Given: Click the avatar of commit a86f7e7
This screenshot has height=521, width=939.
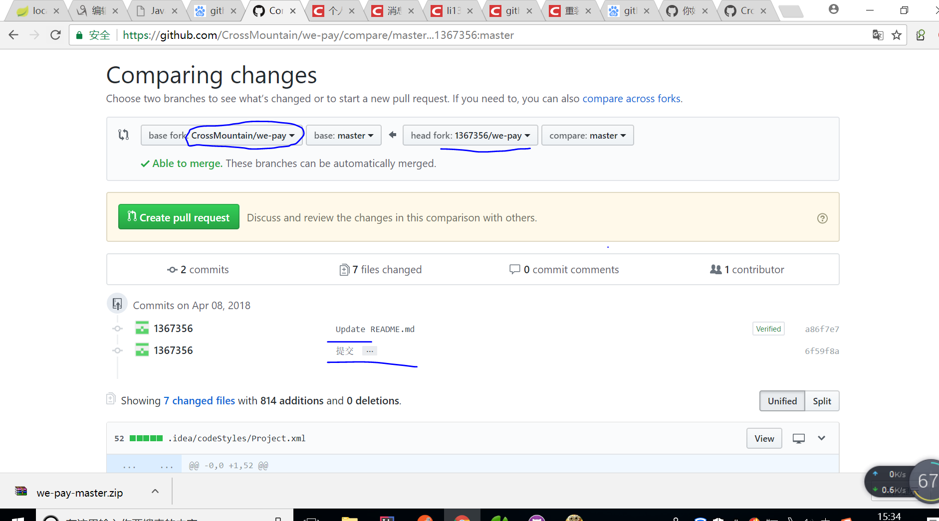Looking at the screenshot, I should click(142, 328).
